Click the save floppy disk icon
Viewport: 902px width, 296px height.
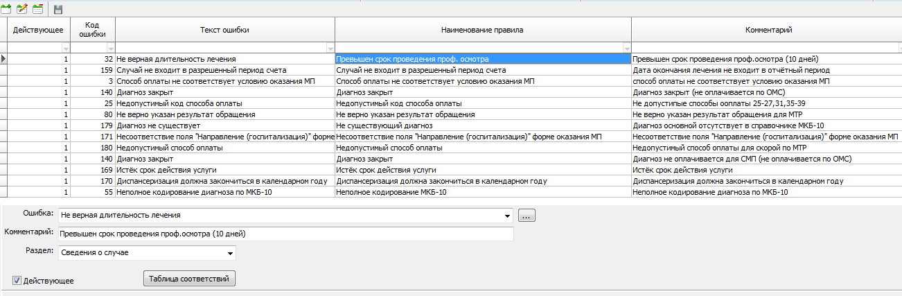click(x=58, y=9)
